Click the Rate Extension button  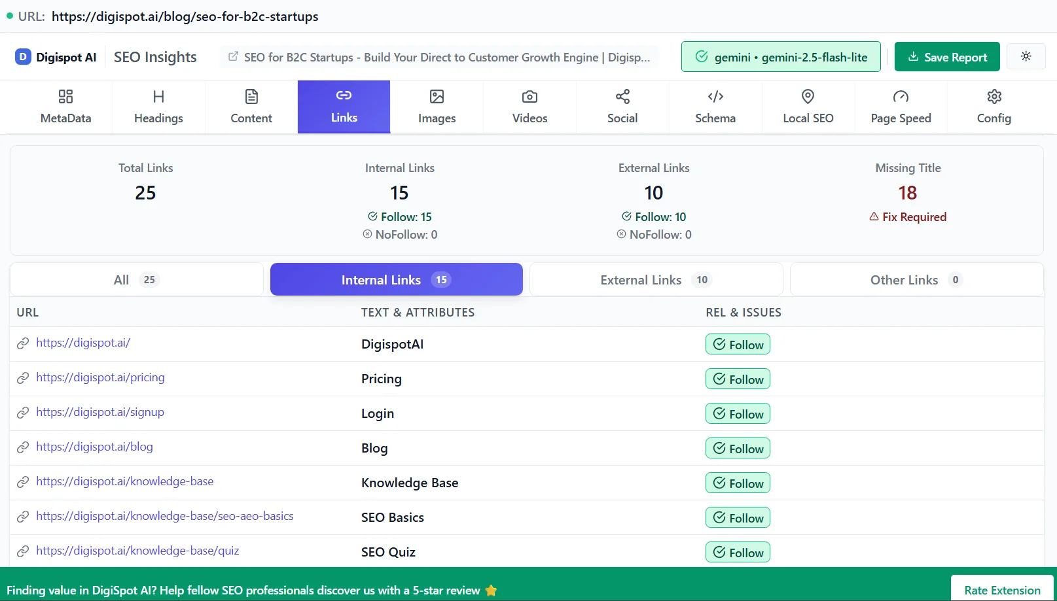(1002, 590)
